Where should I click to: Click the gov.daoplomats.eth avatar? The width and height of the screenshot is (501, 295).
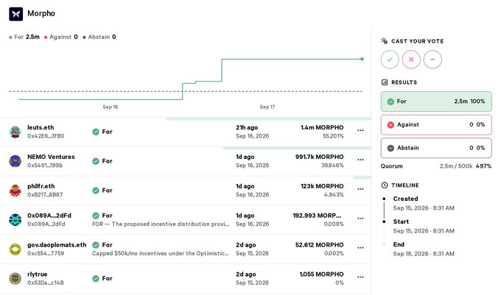point(15,249)
